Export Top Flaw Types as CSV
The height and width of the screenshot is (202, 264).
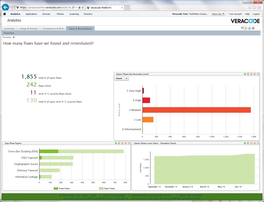116,143
